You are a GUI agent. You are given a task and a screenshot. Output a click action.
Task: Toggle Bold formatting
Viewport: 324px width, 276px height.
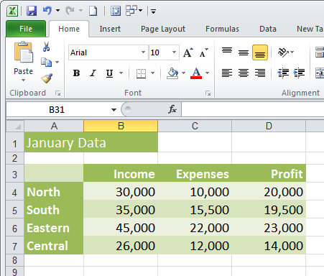(76, 73)
